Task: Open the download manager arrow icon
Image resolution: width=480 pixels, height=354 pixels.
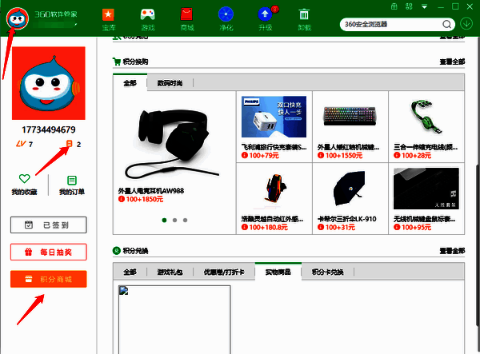Action: [x=466, y=24]
